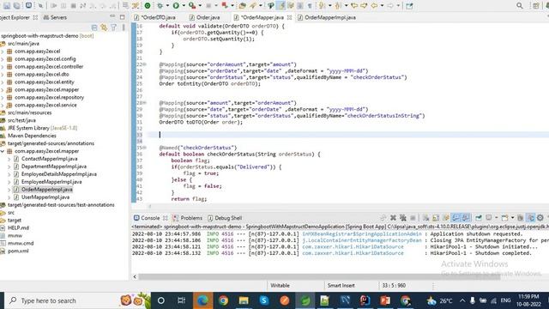Open the Open Console dropdown arrow

pos(512,218)
